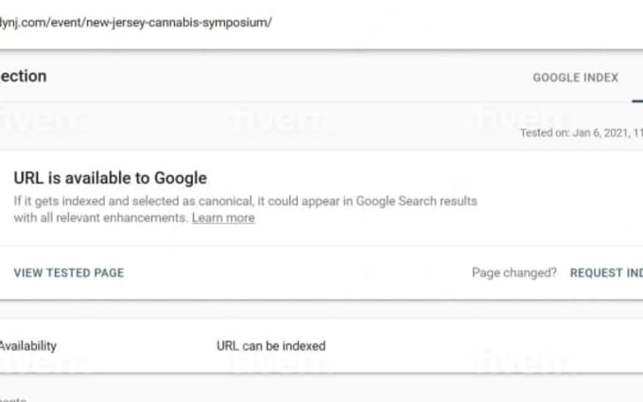The height and width of the screenshot is (402, 643).
Task: Click the 'URL is available to Google' heading
Action: pyautogui.click(x=111, y=178)
